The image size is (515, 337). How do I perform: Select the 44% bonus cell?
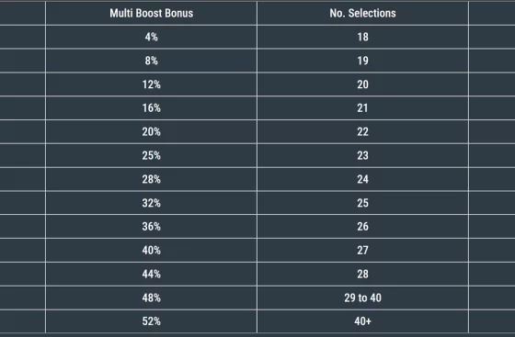[x=151, y=274]
